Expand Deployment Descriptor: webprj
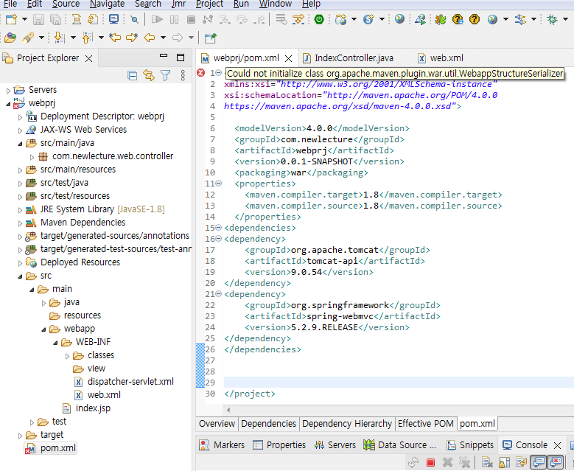Image resolution: width=574 pixels, height=471 pixels. click(x=20, y=117)
